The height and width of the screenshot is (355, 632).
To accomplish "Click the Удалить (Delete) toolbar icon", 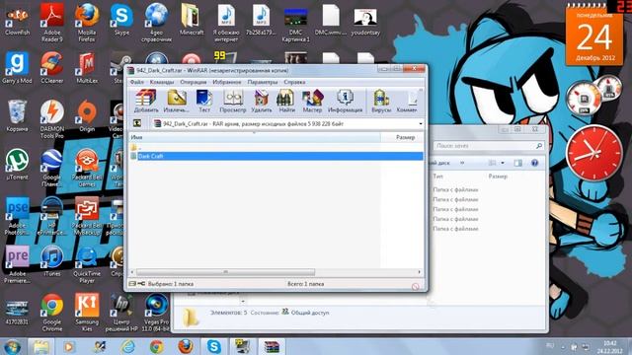I will pos(261,101).
